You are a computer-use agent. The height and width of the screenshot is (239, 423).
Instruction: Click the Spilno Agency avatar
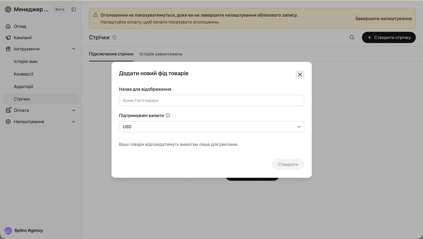[8, 231]
